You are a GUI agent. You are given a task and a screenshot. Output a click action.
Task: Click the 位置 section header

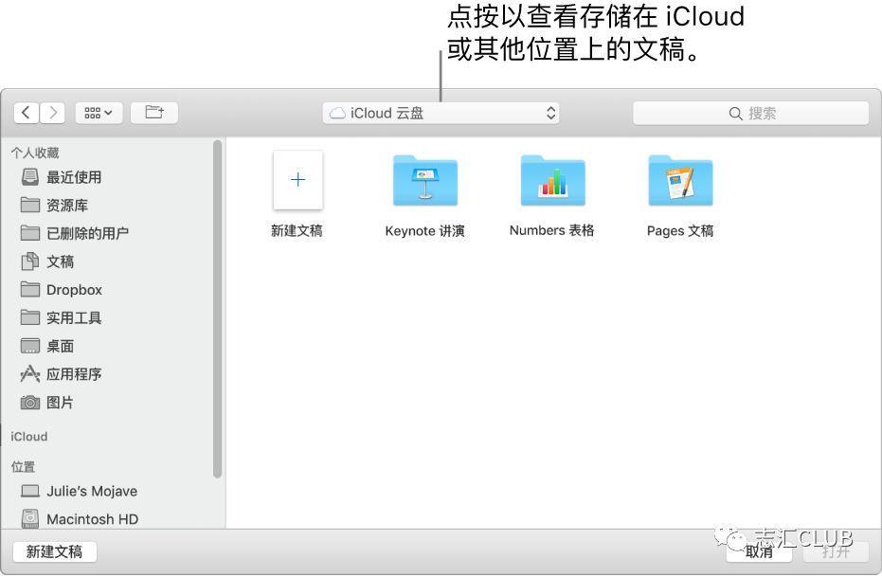tap(23, 467)
